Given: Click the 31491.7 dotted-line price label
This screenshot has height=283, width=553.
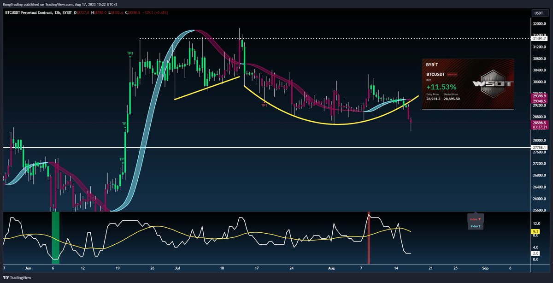Looking at the screenshot, I should click(538, 39).
